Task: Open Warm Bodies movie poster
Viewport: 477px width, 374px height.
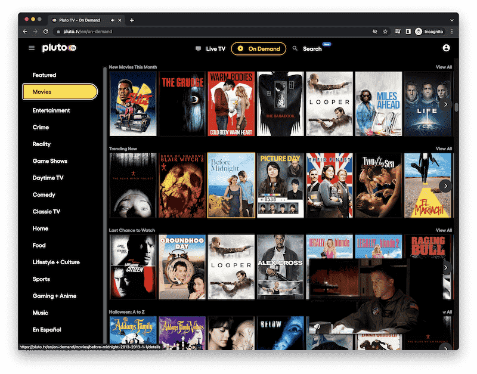Action: pyautogui.click(x=231, y=104)
